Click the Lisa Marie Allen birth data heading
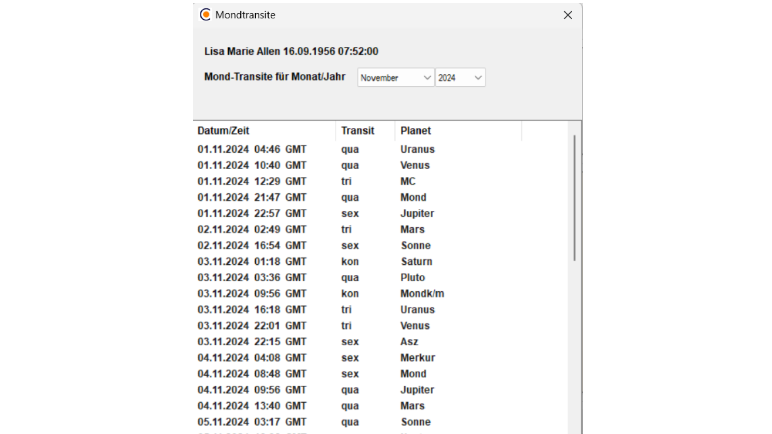Viewport: 772px width, 434px height. coord(291,51)
